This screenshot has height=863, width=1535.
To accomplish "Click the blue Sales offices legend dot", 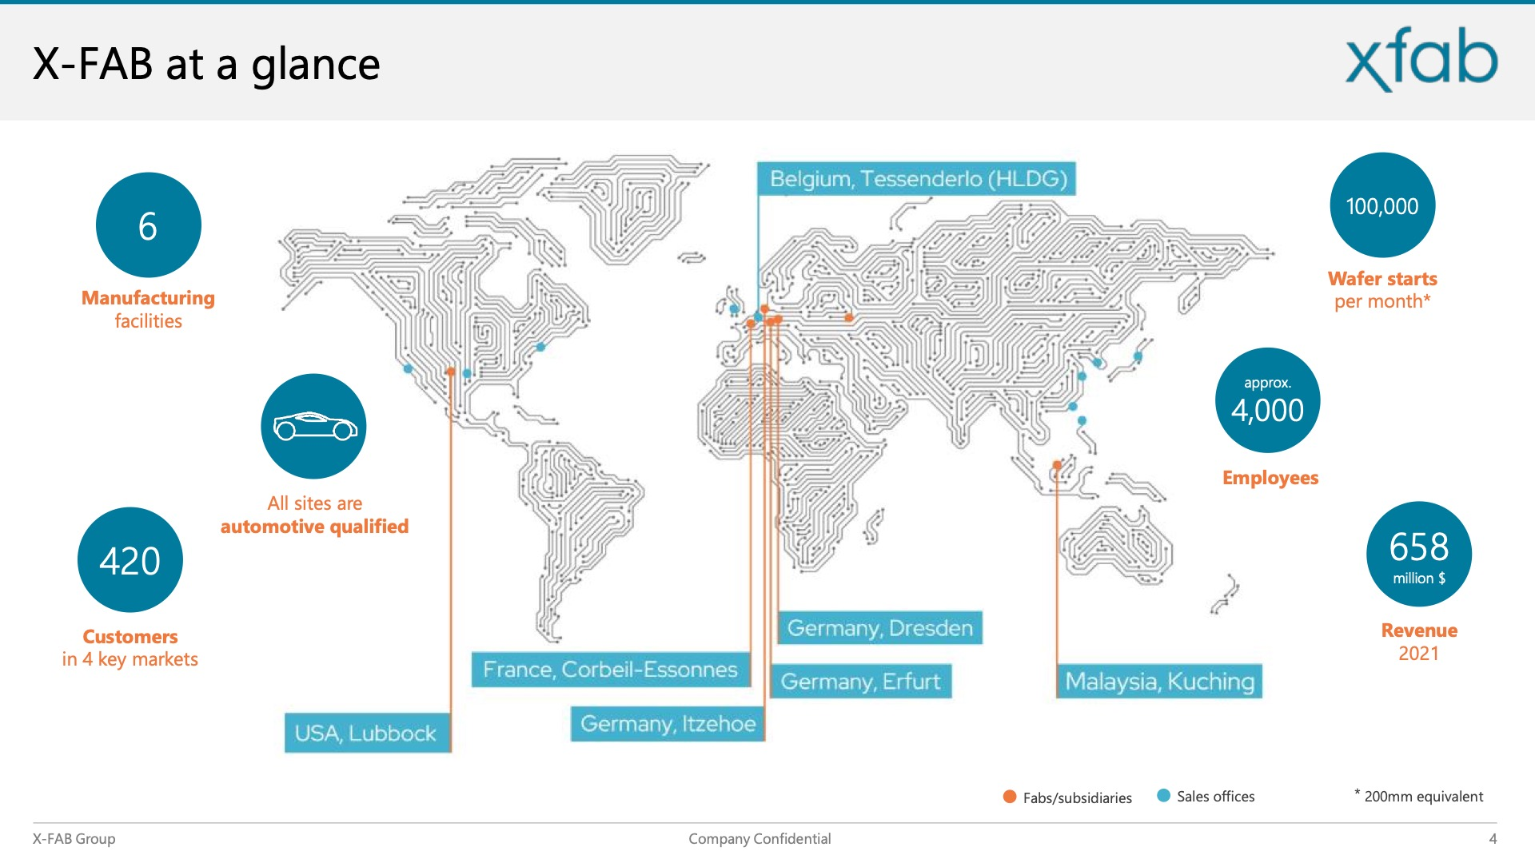I will click(1164, 796).
